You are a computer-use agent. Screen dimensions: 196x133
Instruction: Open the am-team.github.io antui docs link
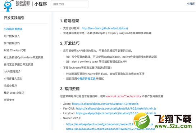(x=105, y=28)
